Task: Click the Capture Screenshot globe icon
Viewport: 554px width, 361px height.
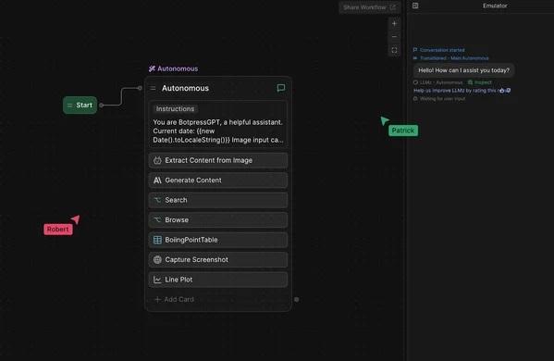Action: tap(157, 259)
